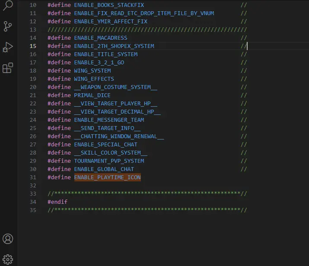Click line number 31 in the gutter
The image size is (309, 266).
pos(33,177)
